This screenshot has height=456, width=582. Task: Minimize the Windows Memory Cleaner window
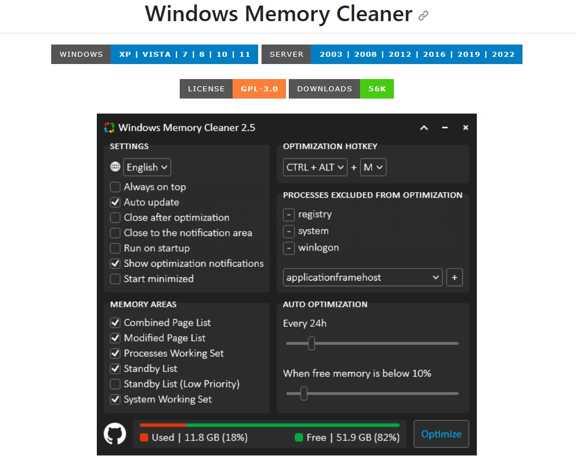(445, 128)
